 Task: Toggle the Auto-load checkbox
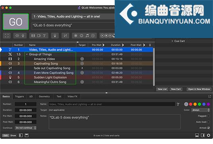209,122
